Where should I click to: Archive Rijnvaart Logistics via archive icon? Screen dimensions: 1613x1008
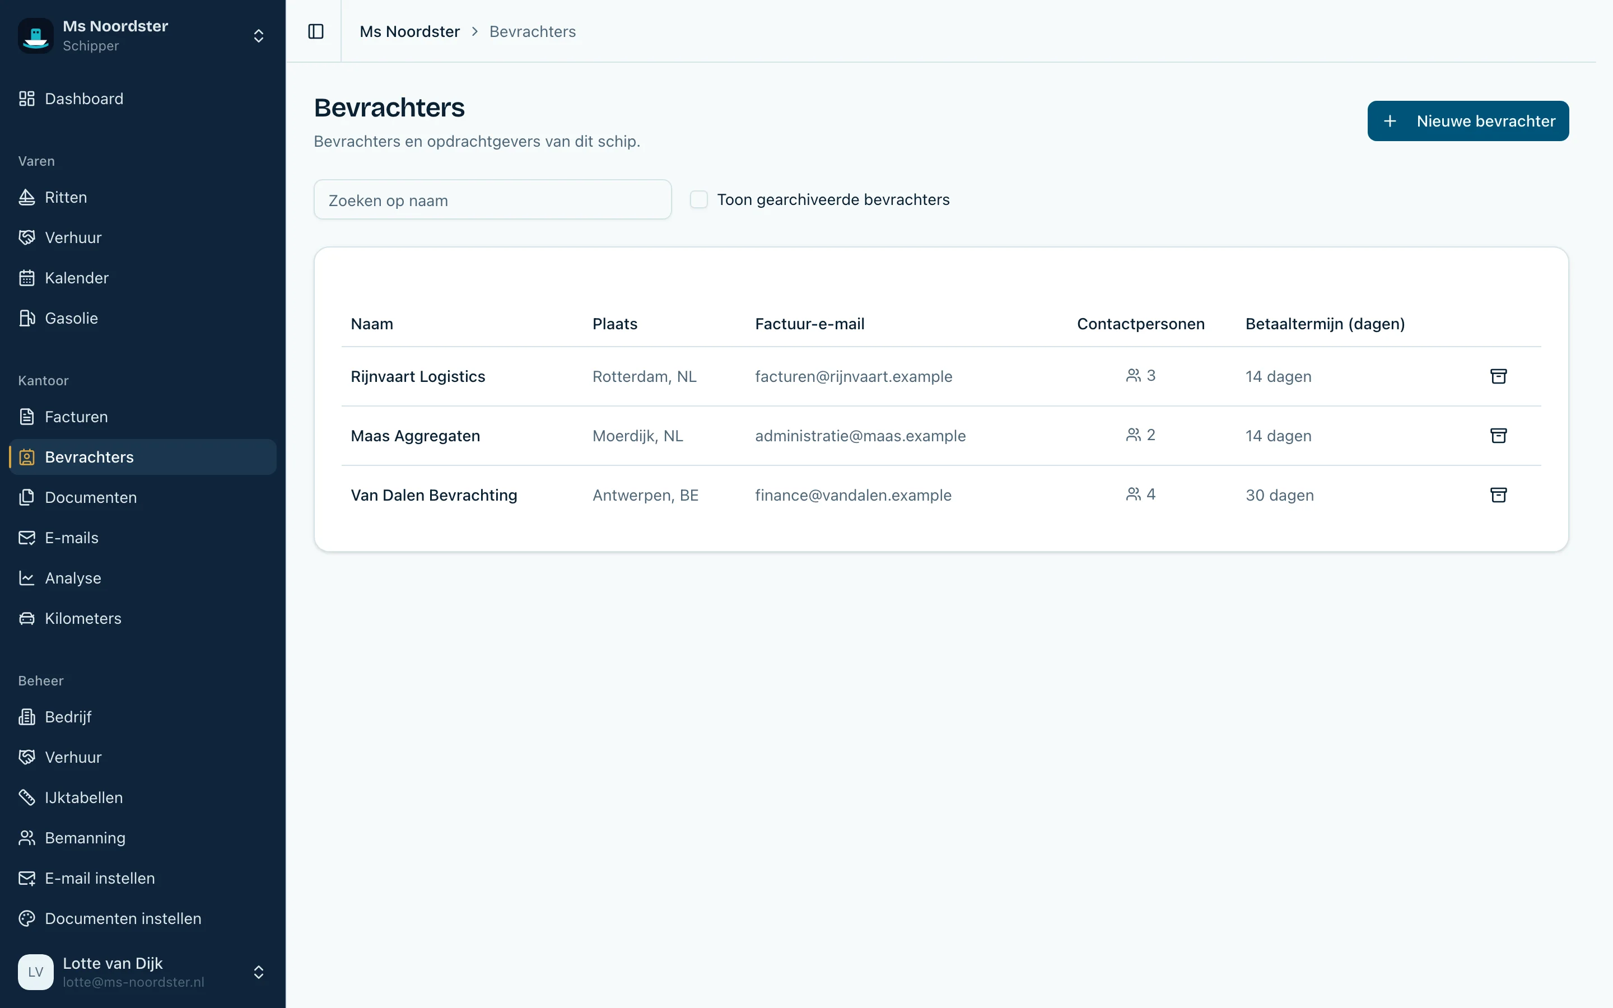[x=1498, y=376]
